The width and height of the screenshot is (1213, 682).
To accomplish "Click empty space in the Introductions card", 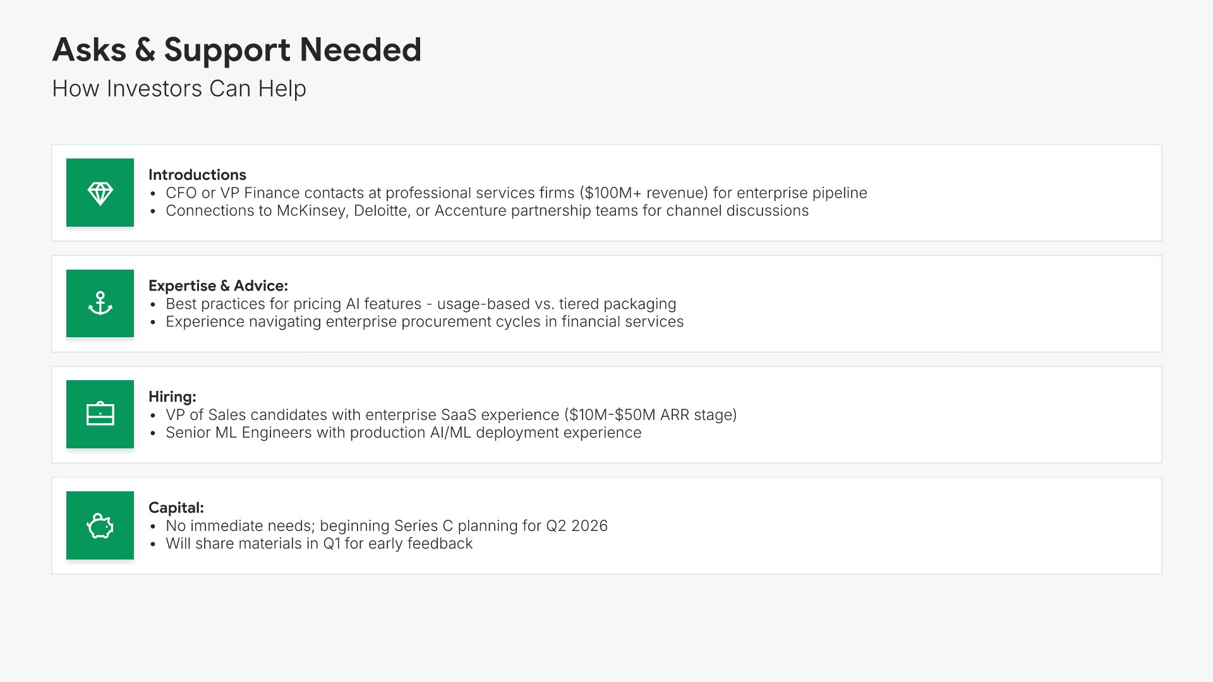I will [x=1011, y=193].
